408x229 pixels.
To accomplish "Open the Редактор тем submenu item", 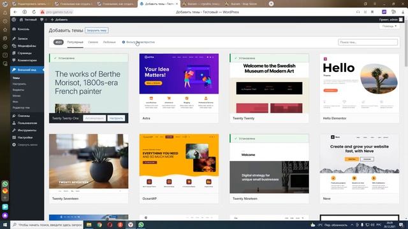I will pyautogui.click(x=21, y=108).
